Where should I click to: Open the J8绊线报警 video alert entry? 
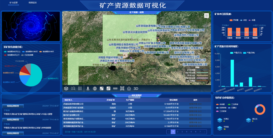[31, 124]
